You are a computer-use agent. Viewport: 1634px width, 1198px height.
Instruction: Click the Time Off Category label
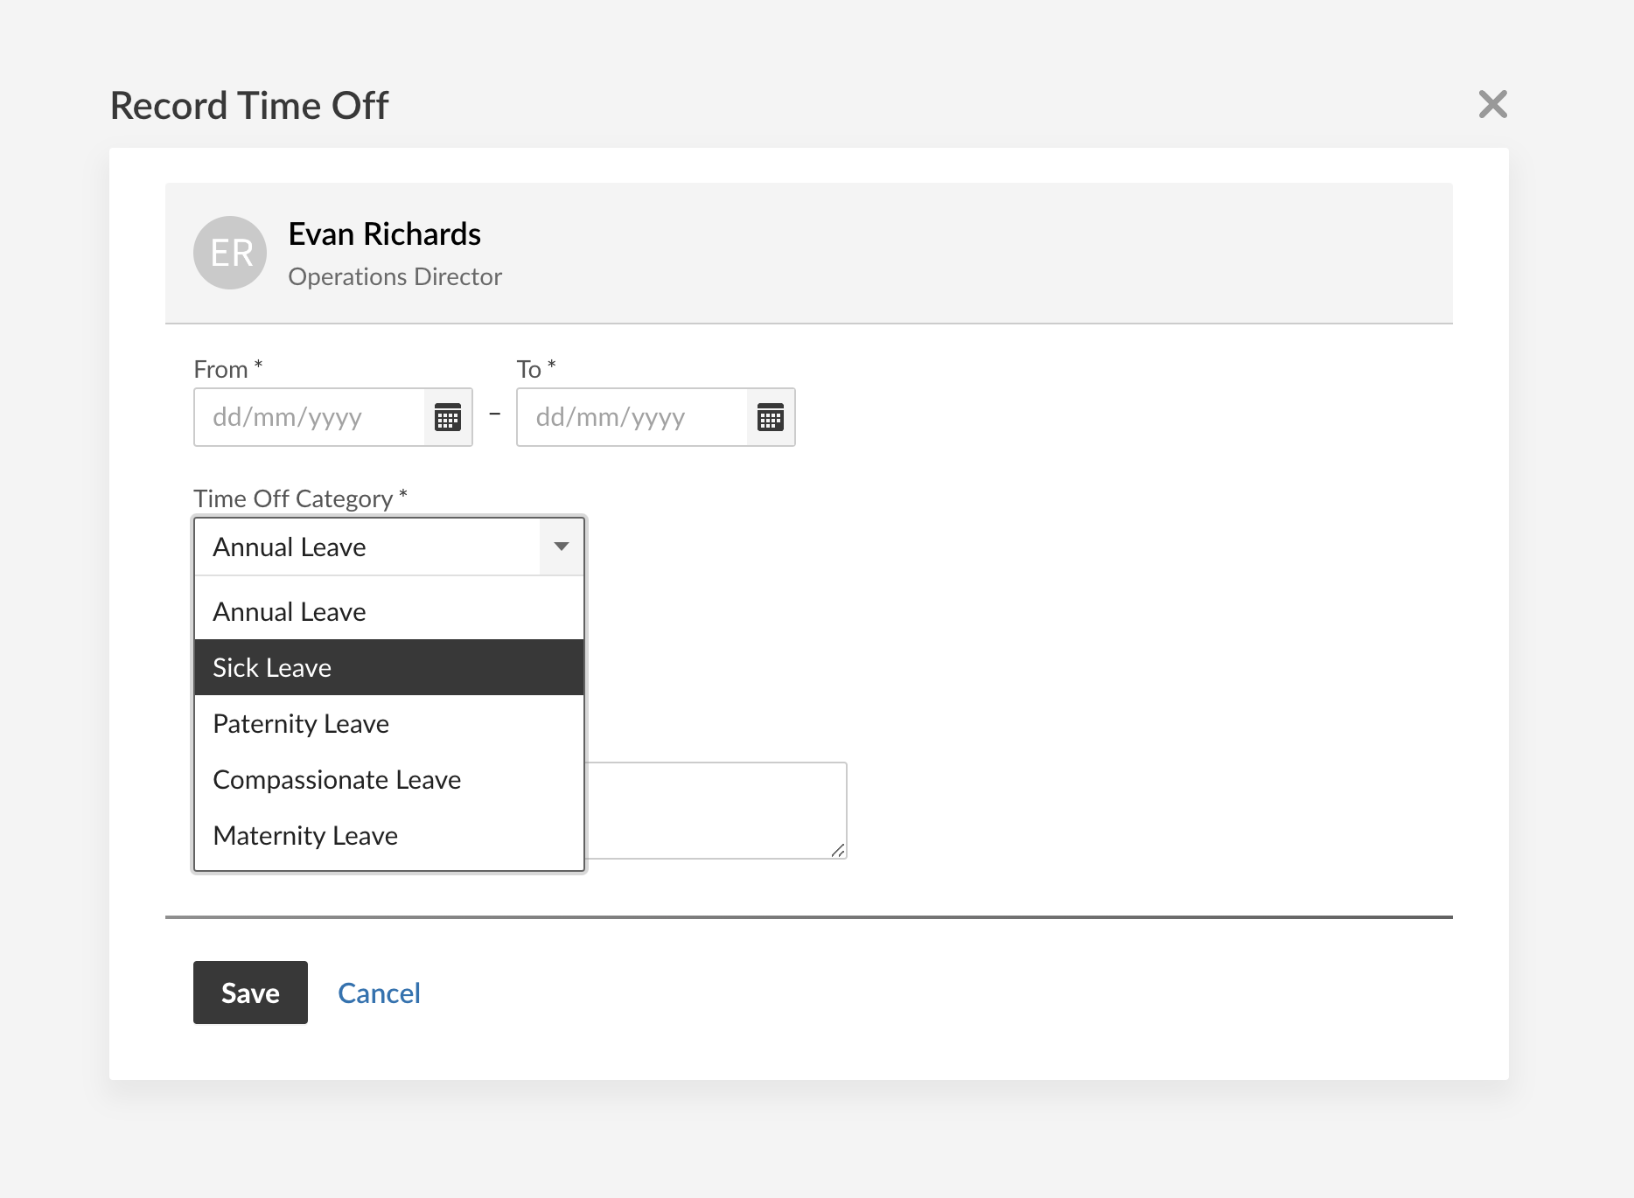click(293, 498)
